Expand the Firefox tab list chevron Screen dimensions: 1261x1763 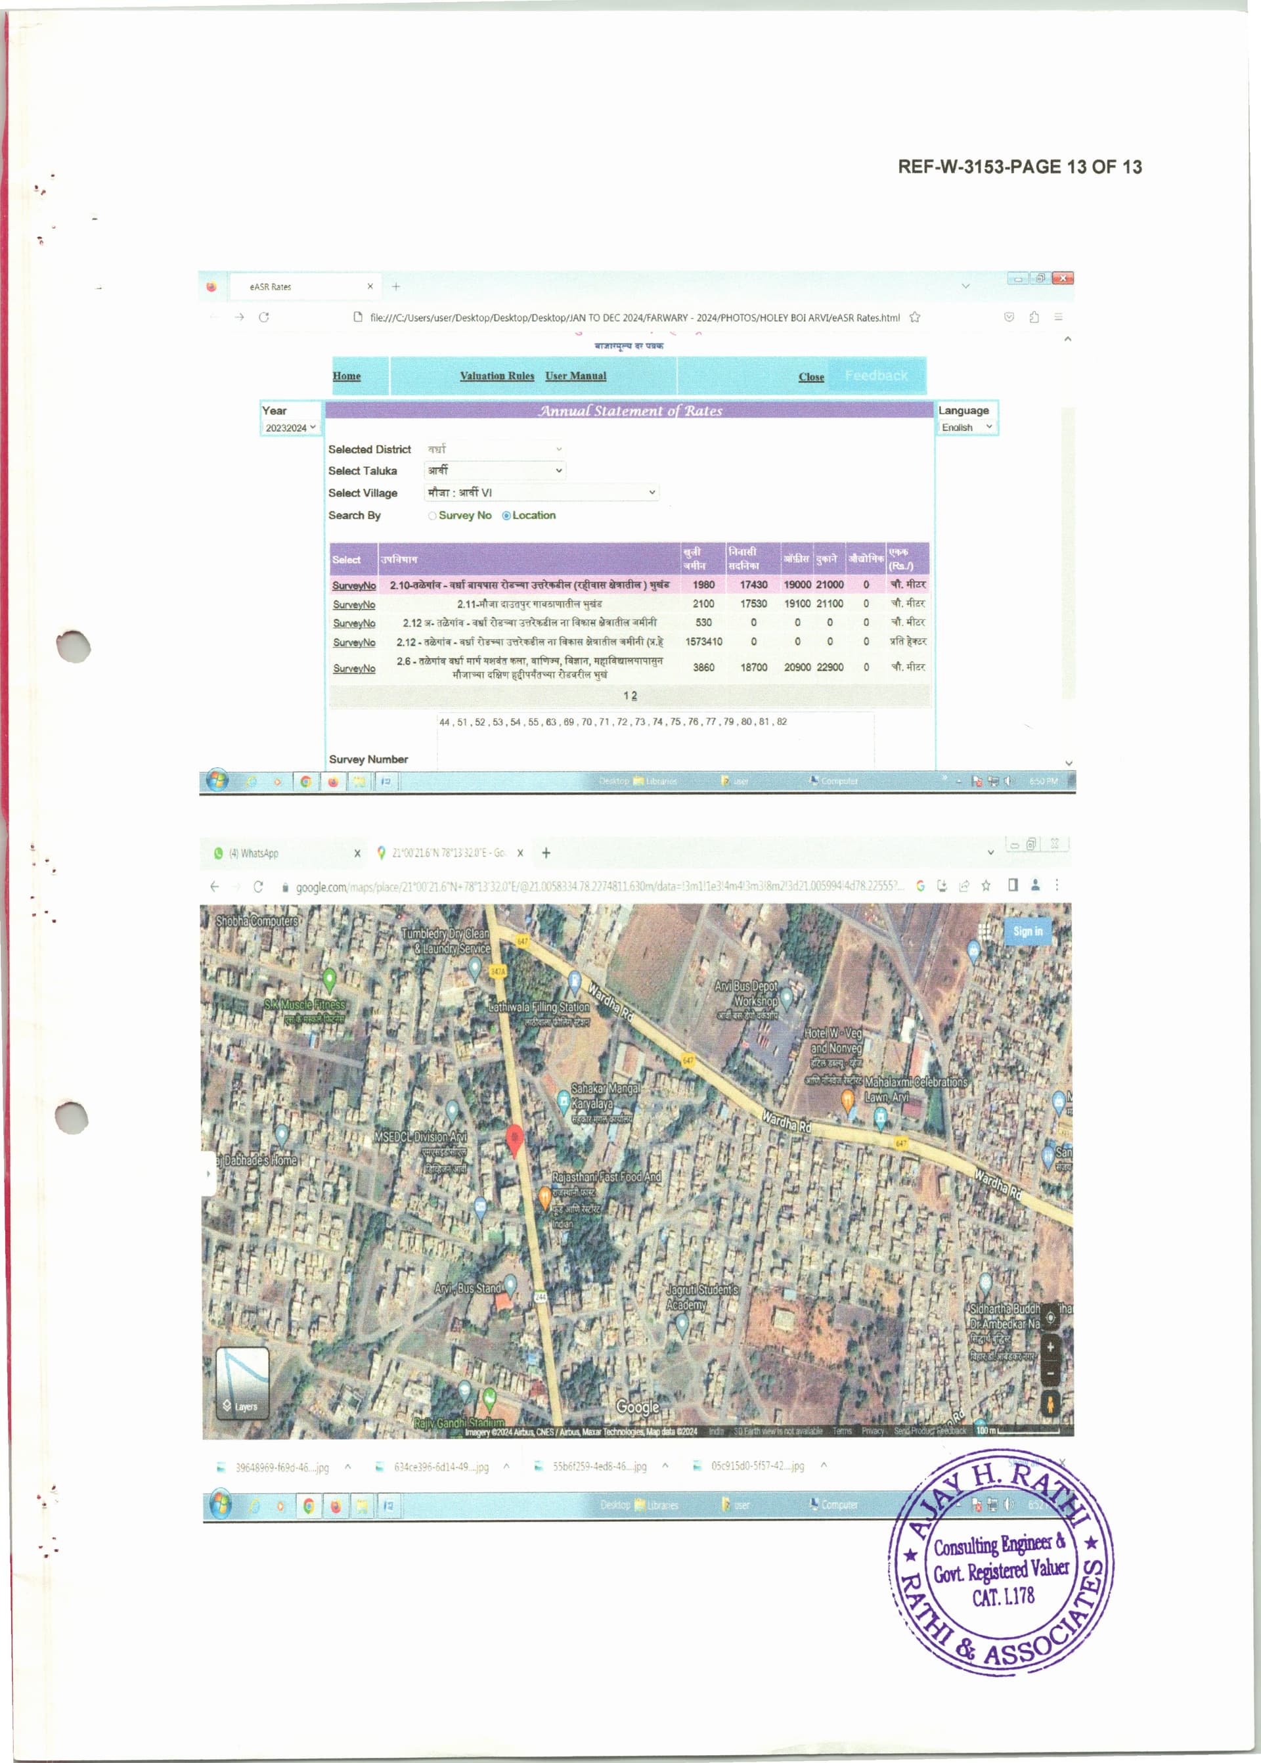pyautogui.click(x=966, y=286)
